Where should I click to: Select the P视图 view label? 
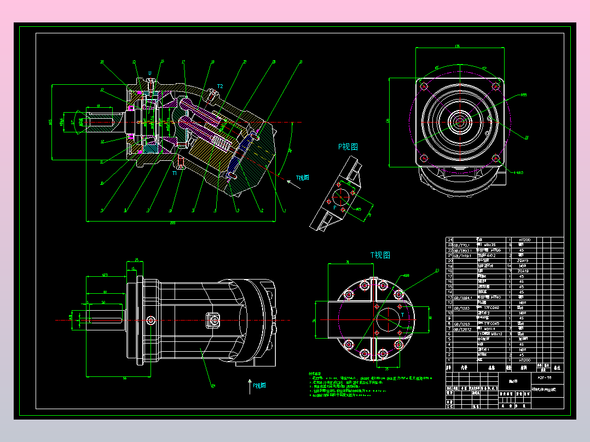[348, 147]
